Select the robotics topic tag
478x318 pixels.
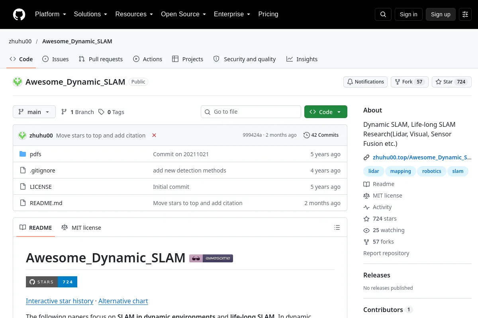432,171
